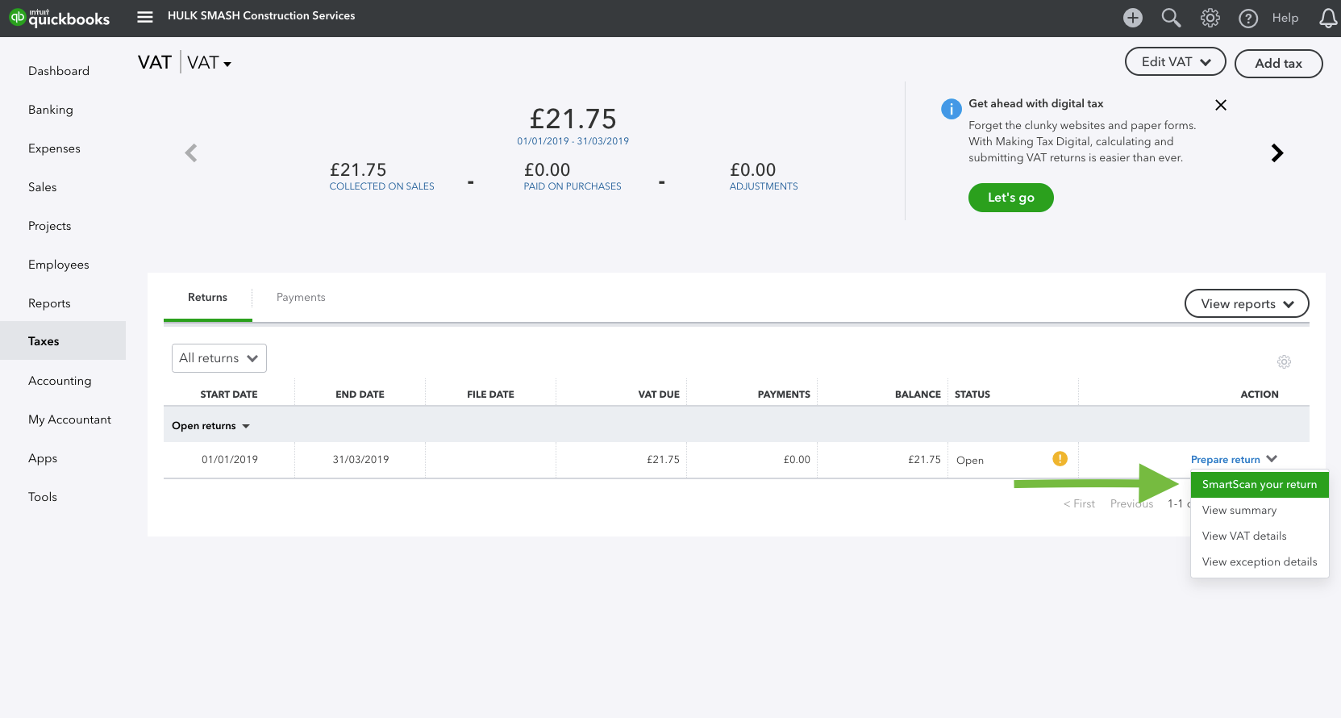Choose View exception details
The image size is (1341, 718).
[1260, 562]
